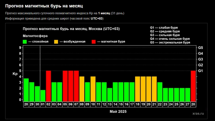Image resolution: width=215 pixels, height=121 pixels.
Task: Click the yellow bar above date 21
Action: (x=154, y=89)
